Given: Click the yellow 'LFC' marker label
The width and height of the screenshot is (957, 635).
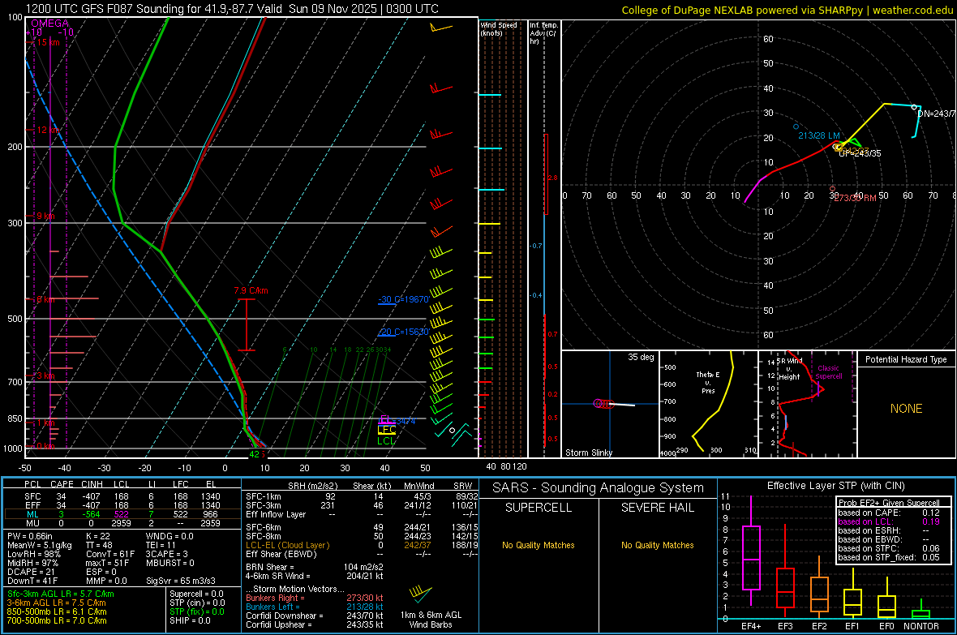Looking at the screenshot, I should point(386,430).
